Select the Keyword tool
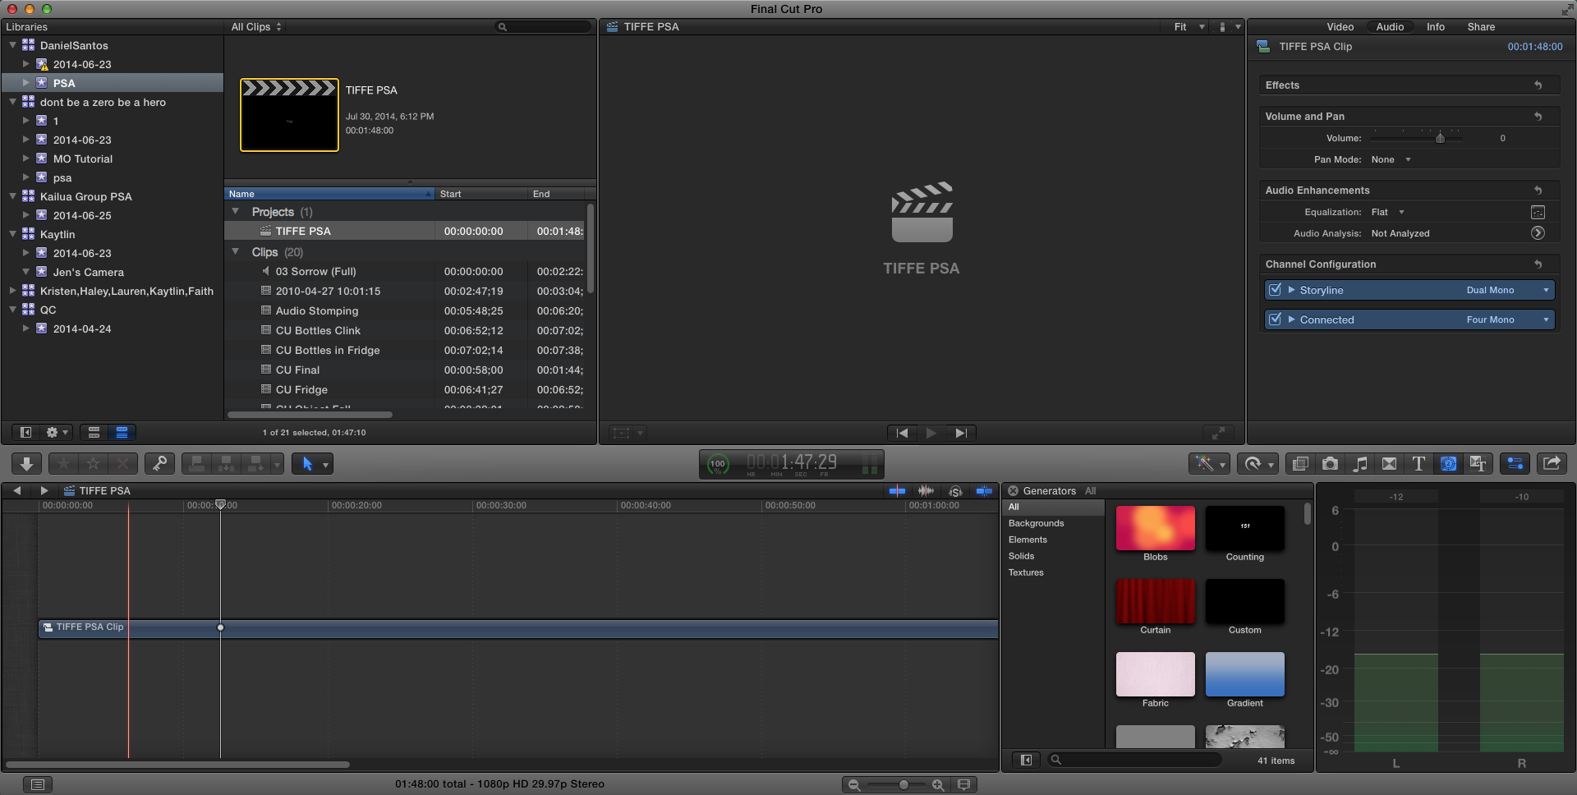 pyautogui.click(x=159, y=463)
